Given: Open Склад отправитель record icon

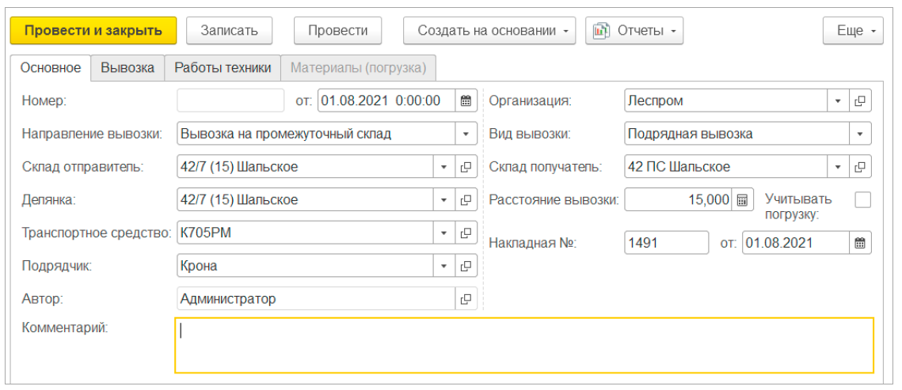Looking at the screenshot, I should click(466, 167).
